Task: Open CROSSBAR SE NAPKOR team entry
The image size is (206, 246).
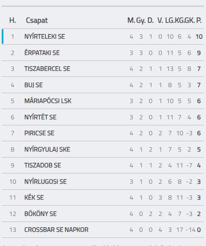Action: click(56, 230)
